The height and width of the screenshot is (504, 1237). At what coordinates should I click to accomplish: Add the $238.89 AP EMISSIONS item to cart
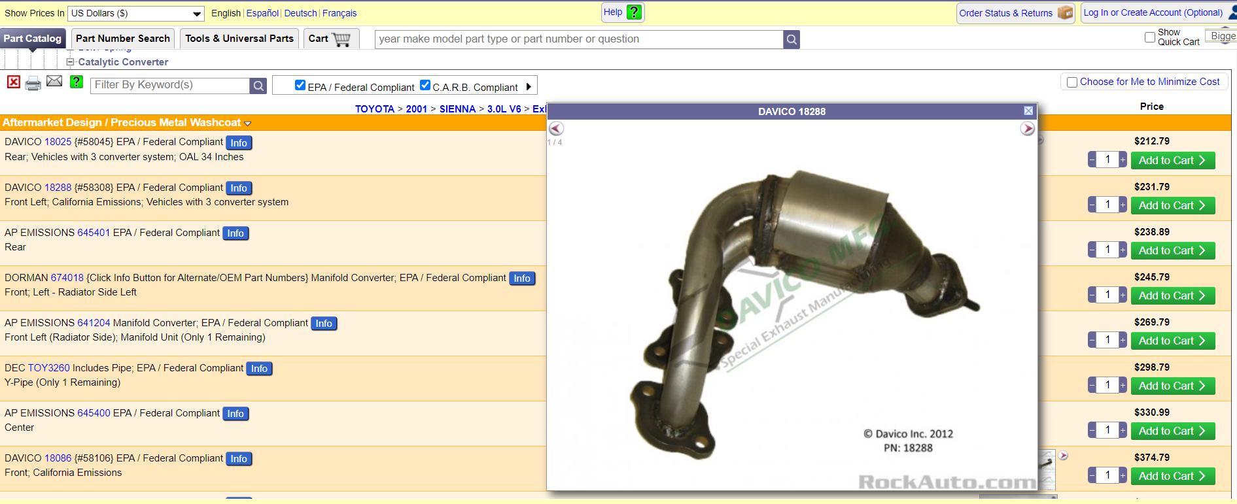(x=1173, y=251)
